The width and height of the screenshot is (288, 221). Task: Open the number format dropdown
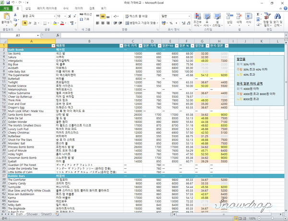pos(189,16)
